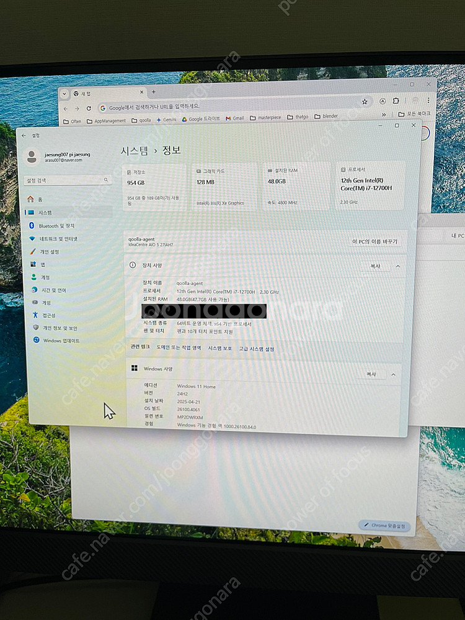
Task: Click the shield privacy icon
Action: click(x=36, y=328)
